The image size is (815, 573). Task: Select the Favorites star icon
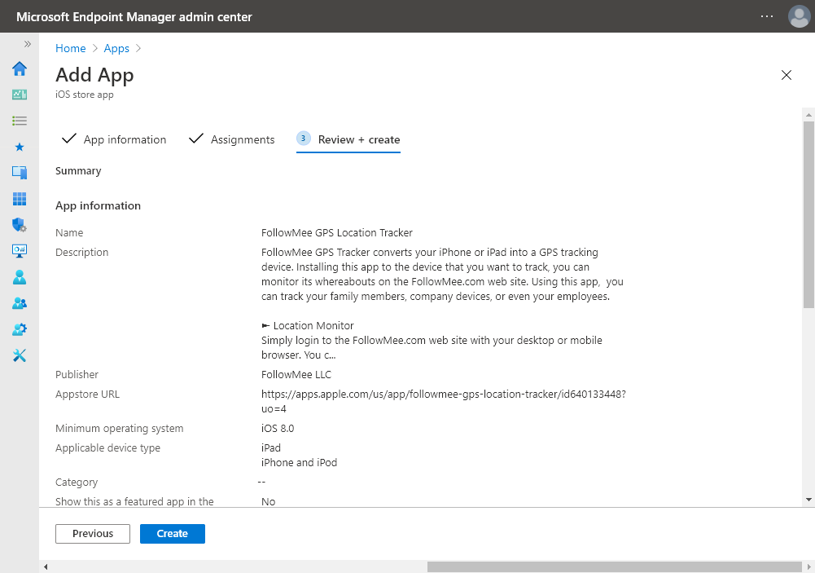click(20, 147)
